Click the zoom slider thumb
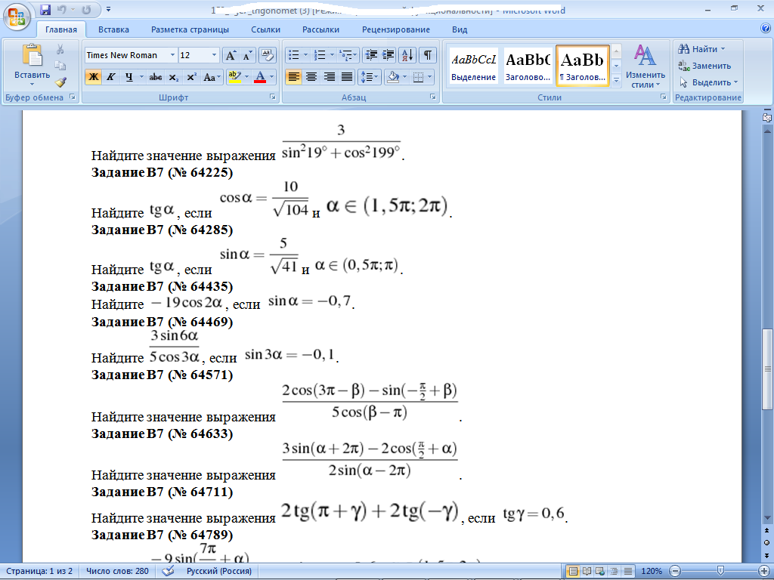Image resolution: width=774 pixels, height=580 pixels. [720, 571]
